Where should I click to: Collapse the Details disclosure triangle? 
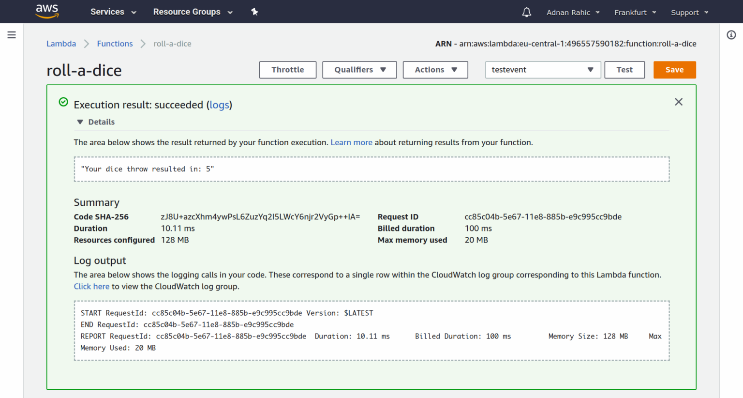click(80, 122)
